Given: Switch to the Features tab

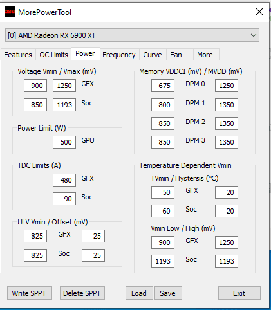Looking at the screenshot, I should 18,55.
